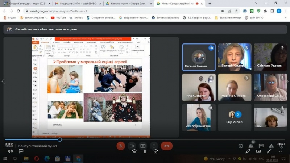290x163 pixels.
Task: Select Євгеній Івашев participant tile
Action: click(199, 57)
